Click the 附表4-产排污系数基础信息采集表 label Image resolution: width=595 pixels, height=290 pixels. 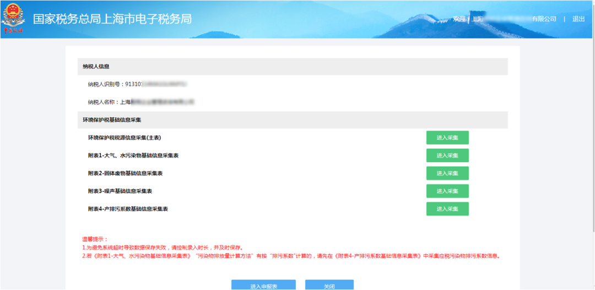pos(128,209)
